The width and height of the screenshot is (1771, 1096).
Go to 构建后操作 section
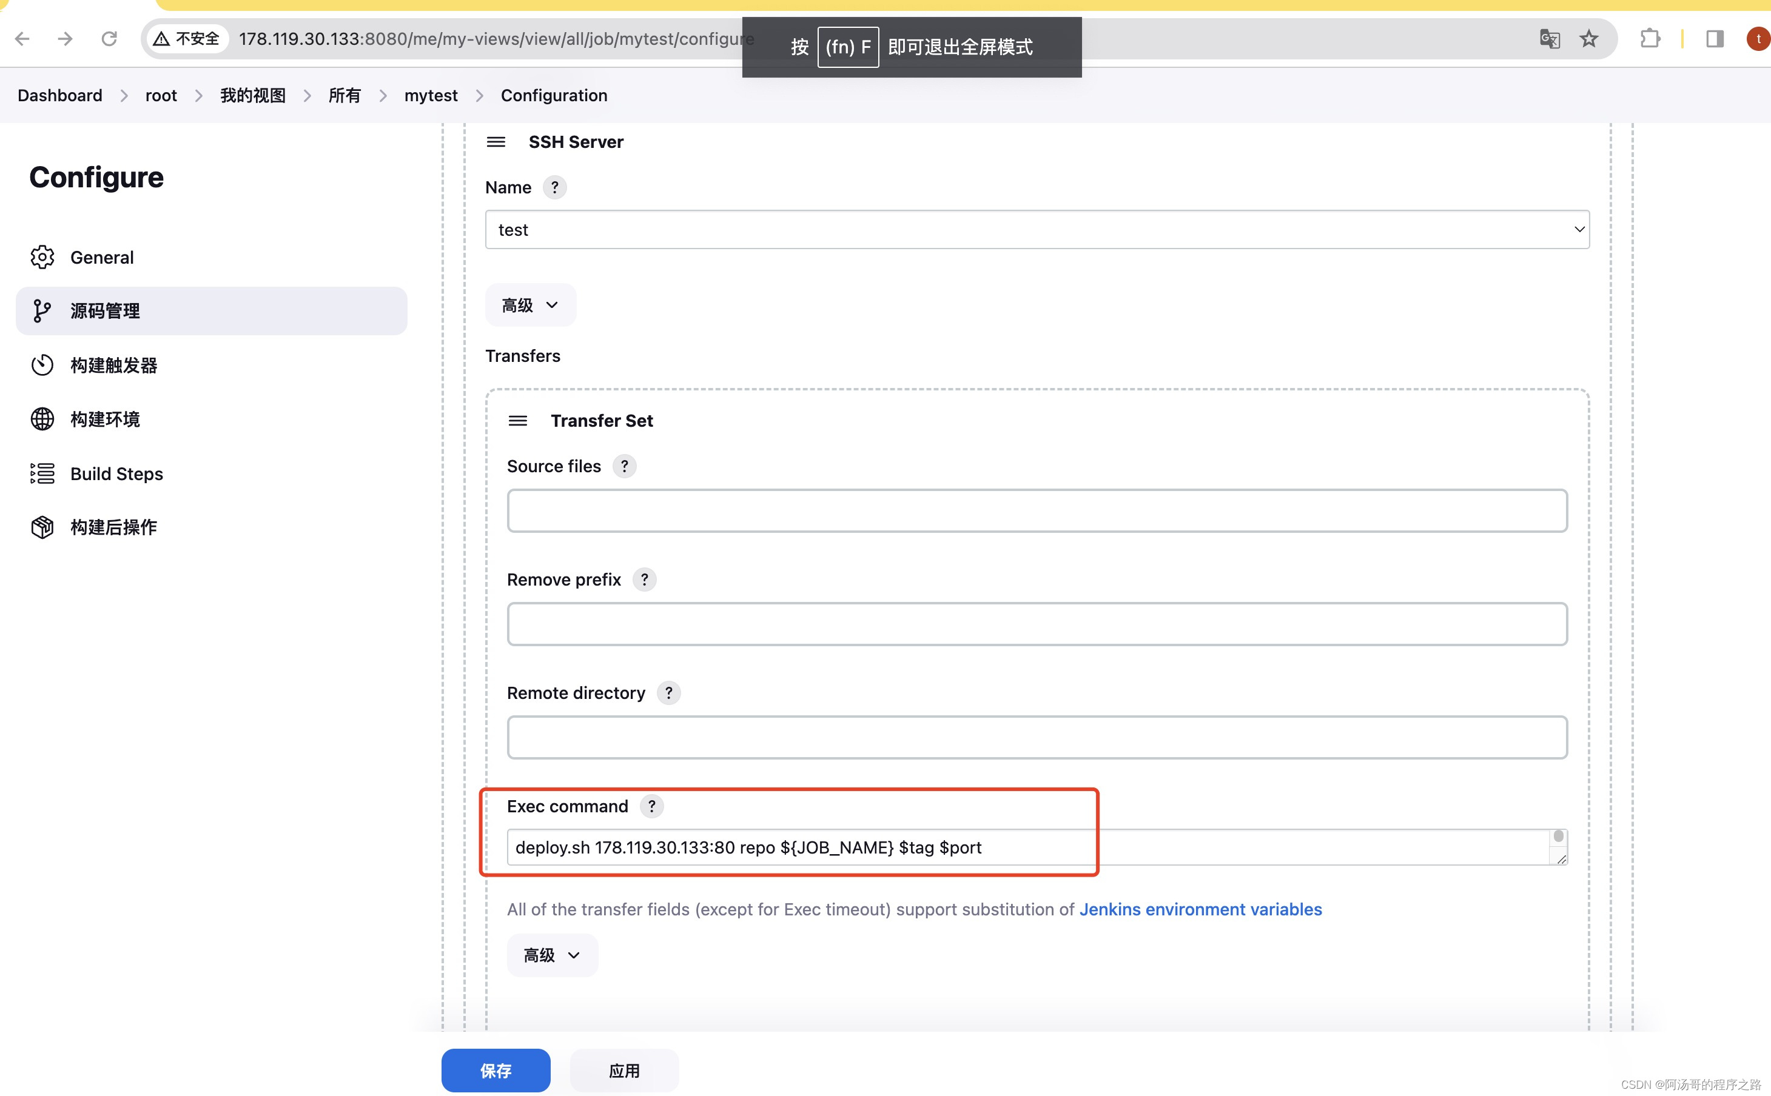[211, 527]
